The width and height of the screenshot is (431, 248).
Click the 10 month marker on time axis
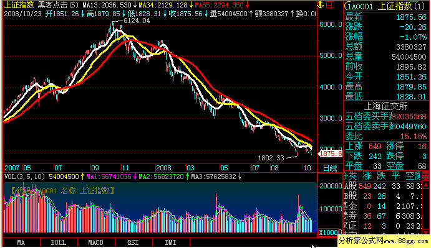pos(307,168)
